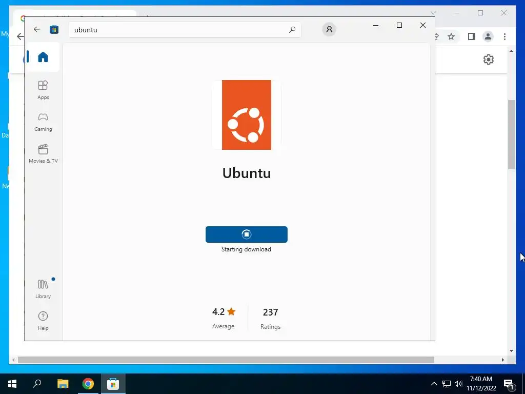
Task: Click the Ubuntu app logo image
Action: click(247, 114)
